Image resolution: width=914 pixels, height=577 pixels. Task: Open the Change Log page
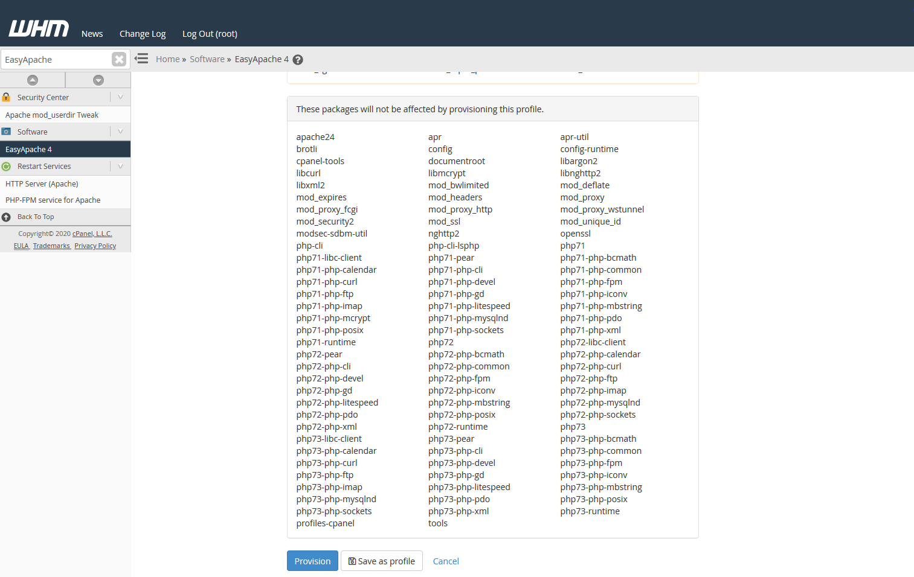tap(143, 34)
